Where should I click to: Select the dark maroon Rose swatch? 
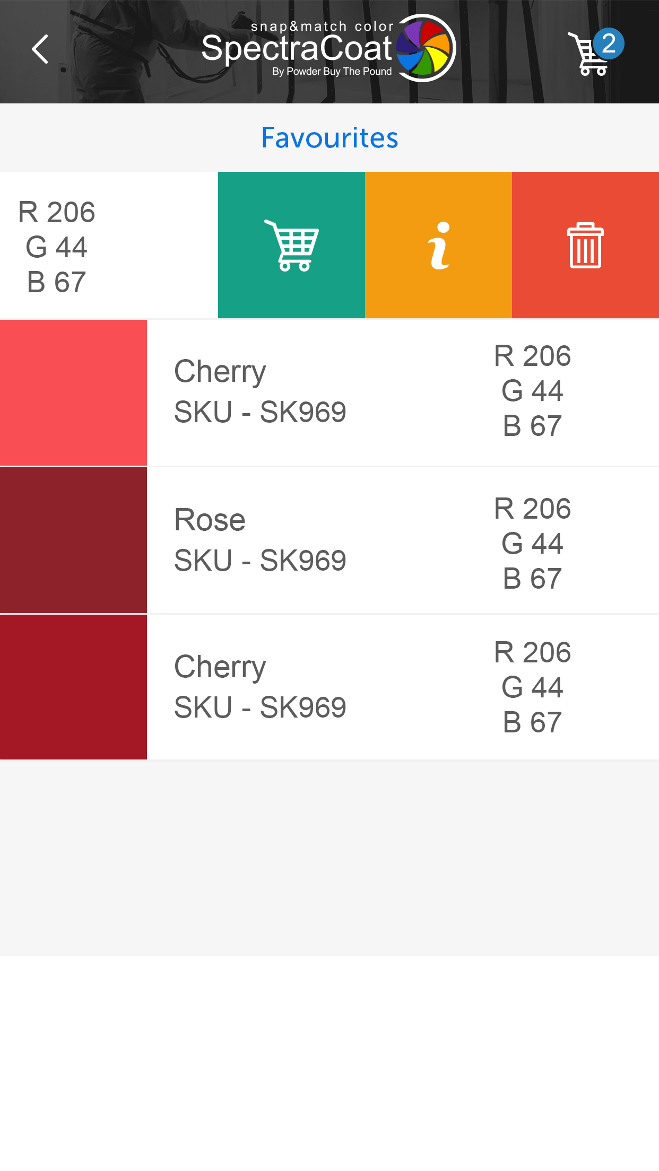pos(73,540)
